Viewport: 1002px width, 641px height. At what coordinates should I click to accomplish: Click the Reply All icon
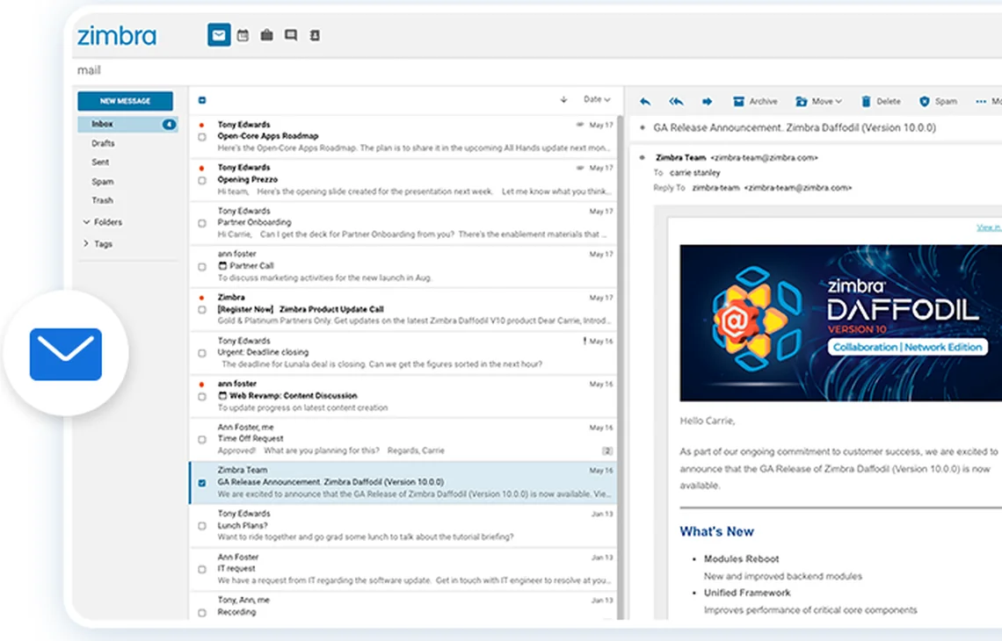coord(676,102)
